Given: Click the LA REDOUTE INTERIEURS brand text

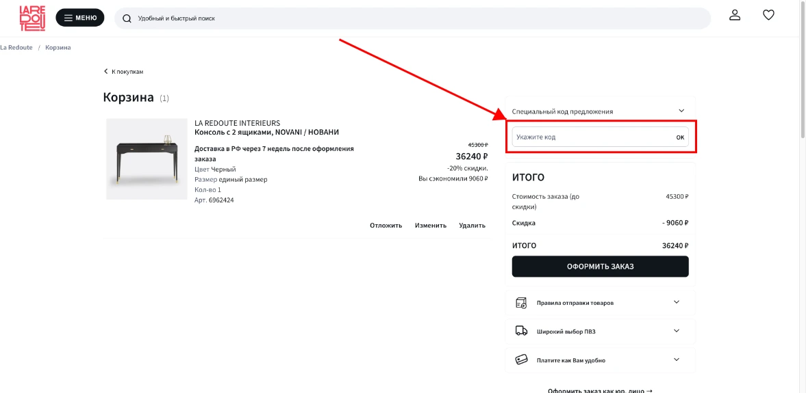Looking at the screenshot, I should click(238, 123).
